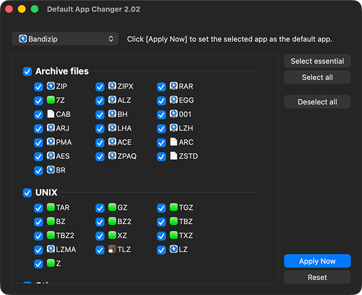Click the Bandizip icon beside LZMA

click(51, 250)
